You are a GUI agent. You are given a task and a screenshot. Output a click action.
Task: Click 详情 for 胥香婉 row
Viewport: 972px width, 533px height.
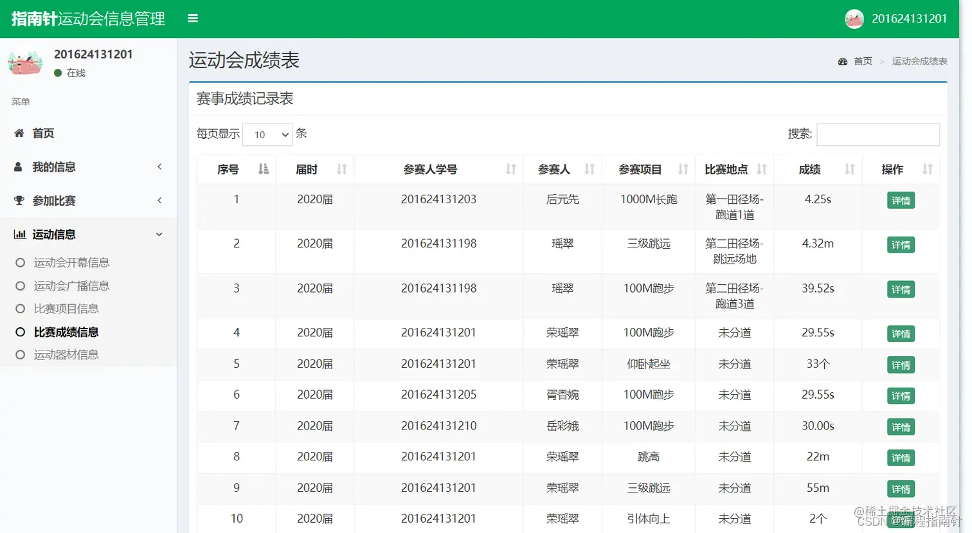pos(901,395)
